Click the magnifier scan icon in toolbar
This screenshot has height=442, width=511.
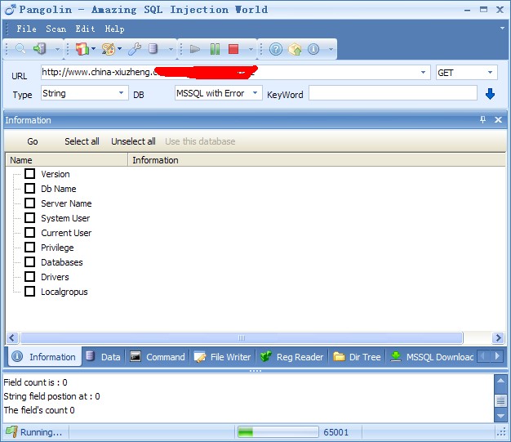pos(20,49)
